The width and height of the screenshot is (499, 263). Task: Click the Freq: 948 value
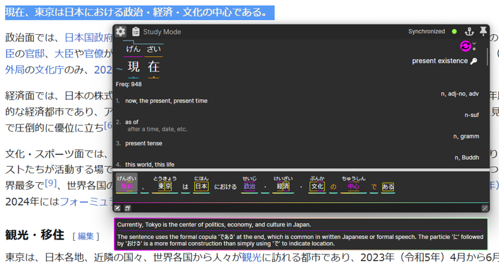pyautogui.click(x=128, y=84)
